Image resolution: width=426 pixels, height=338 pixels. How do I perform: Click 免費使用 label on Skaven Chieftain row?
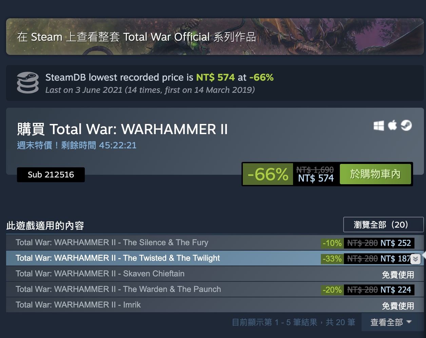pyautogui.click(x=398, y=275)
